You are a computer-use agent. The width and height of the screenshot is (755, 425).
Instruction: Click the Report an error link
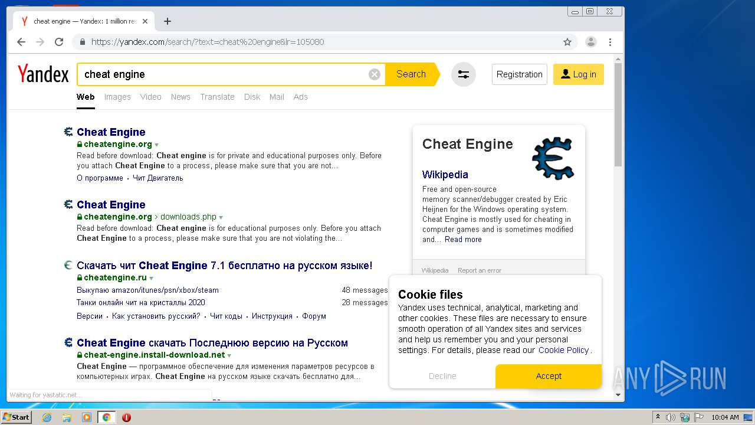[480, 270]
